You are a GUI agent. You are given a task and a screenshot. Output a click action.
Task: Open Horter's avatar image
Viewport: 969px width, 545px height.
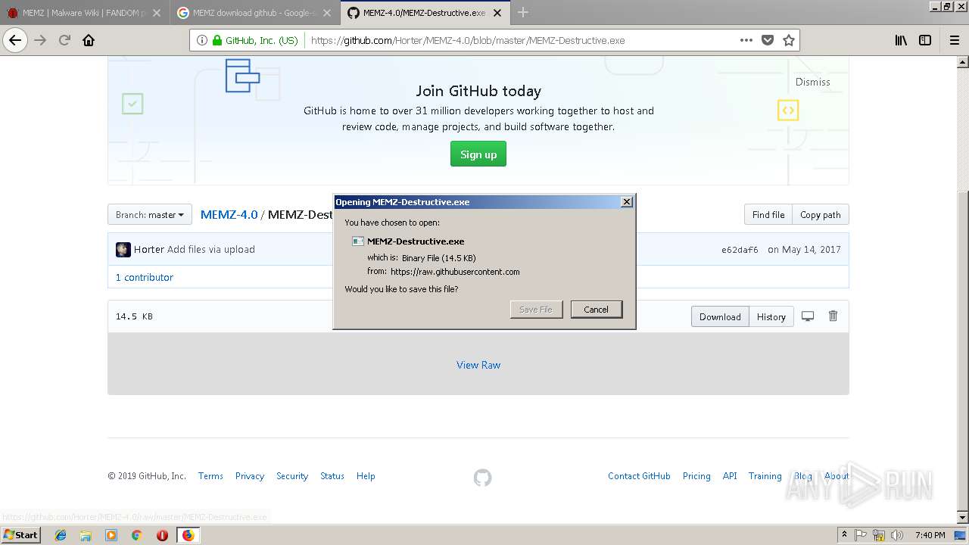(123, 250)
